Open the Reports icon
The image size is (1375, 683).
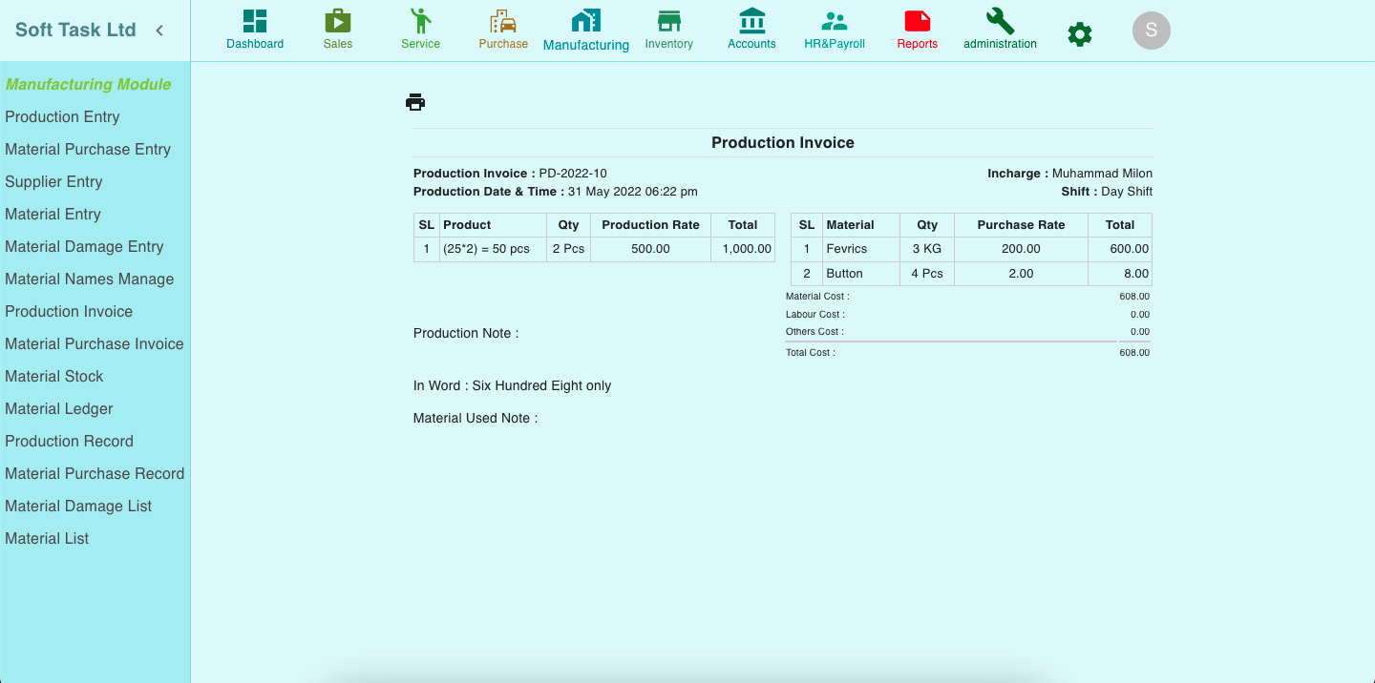click(916, 21)
